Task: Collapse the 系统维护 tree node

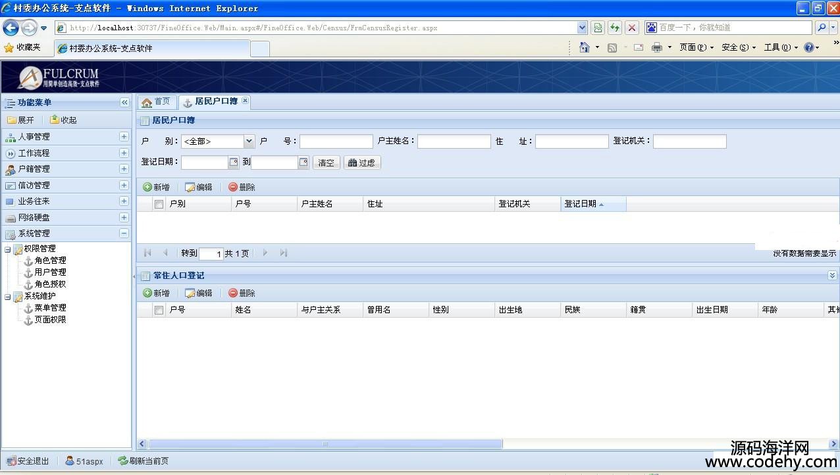Action: click(x=8, y=297)
